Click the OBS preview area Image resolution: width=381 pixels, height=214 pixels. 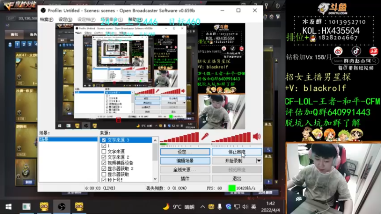[x=150, y=76]
